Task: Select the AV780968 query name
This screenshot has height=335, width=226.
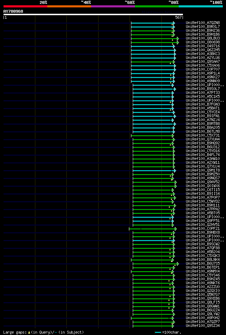Action: click(13, 11)
